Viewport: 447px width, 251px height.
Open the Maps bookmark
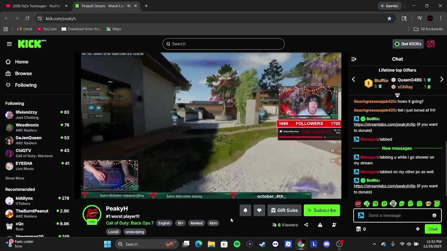pos(114,29)
